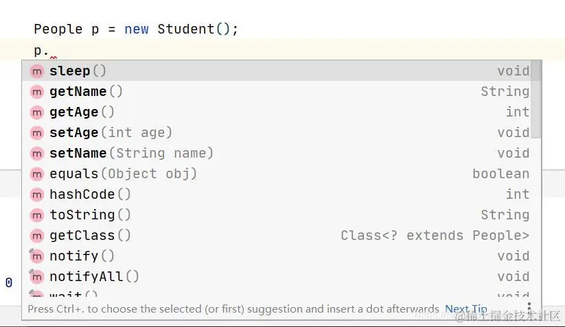This screenshot has width=565, height=327.
Task: Select toString() in the autocomplete popup
Action: pyautogui.click(x=90, y=215)
